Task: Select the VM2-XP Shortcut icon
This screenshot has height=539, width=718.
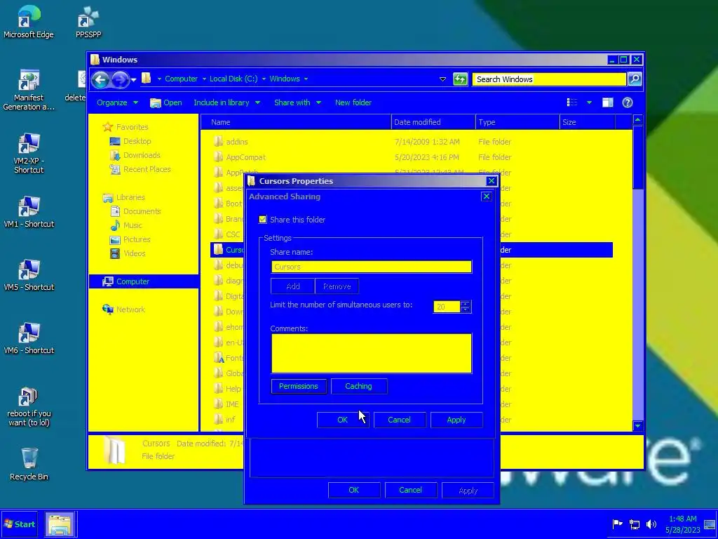Action: coord(28,154)
